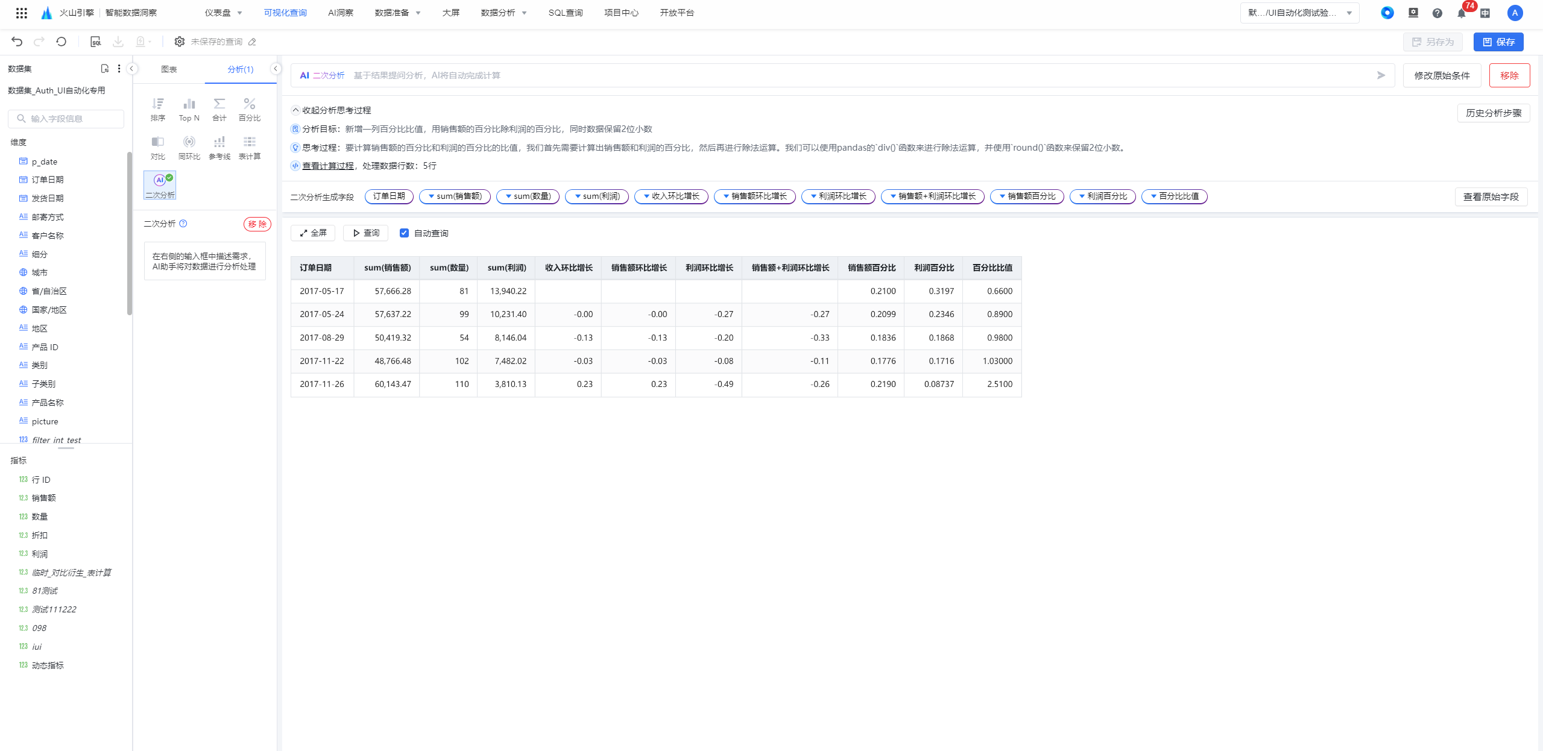Viewport: 1543px width, 751px height.
Task: Click the redo arrow icon
Action: pos(39,42)
